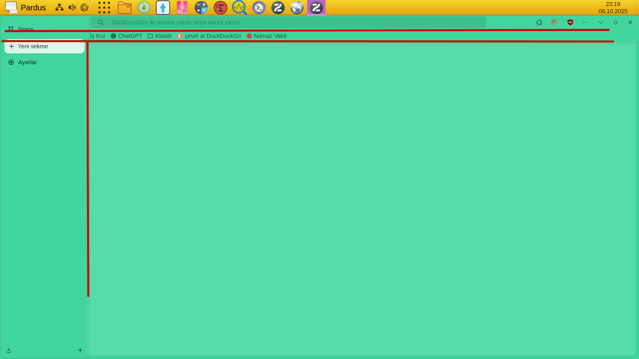
Task: Click the downloads icon at sidebar bottom
Action: click(x=9, y=350)
